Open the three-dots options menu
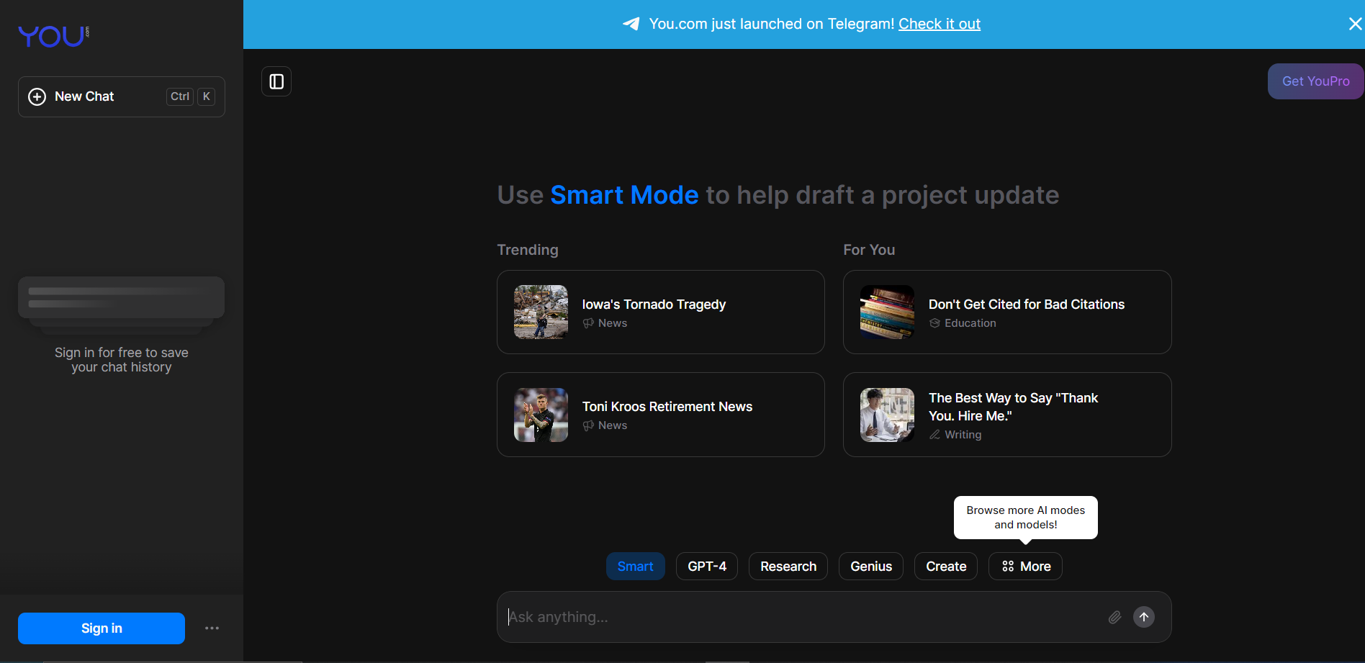Screen dimensions: 1365x663 [212, 628]
